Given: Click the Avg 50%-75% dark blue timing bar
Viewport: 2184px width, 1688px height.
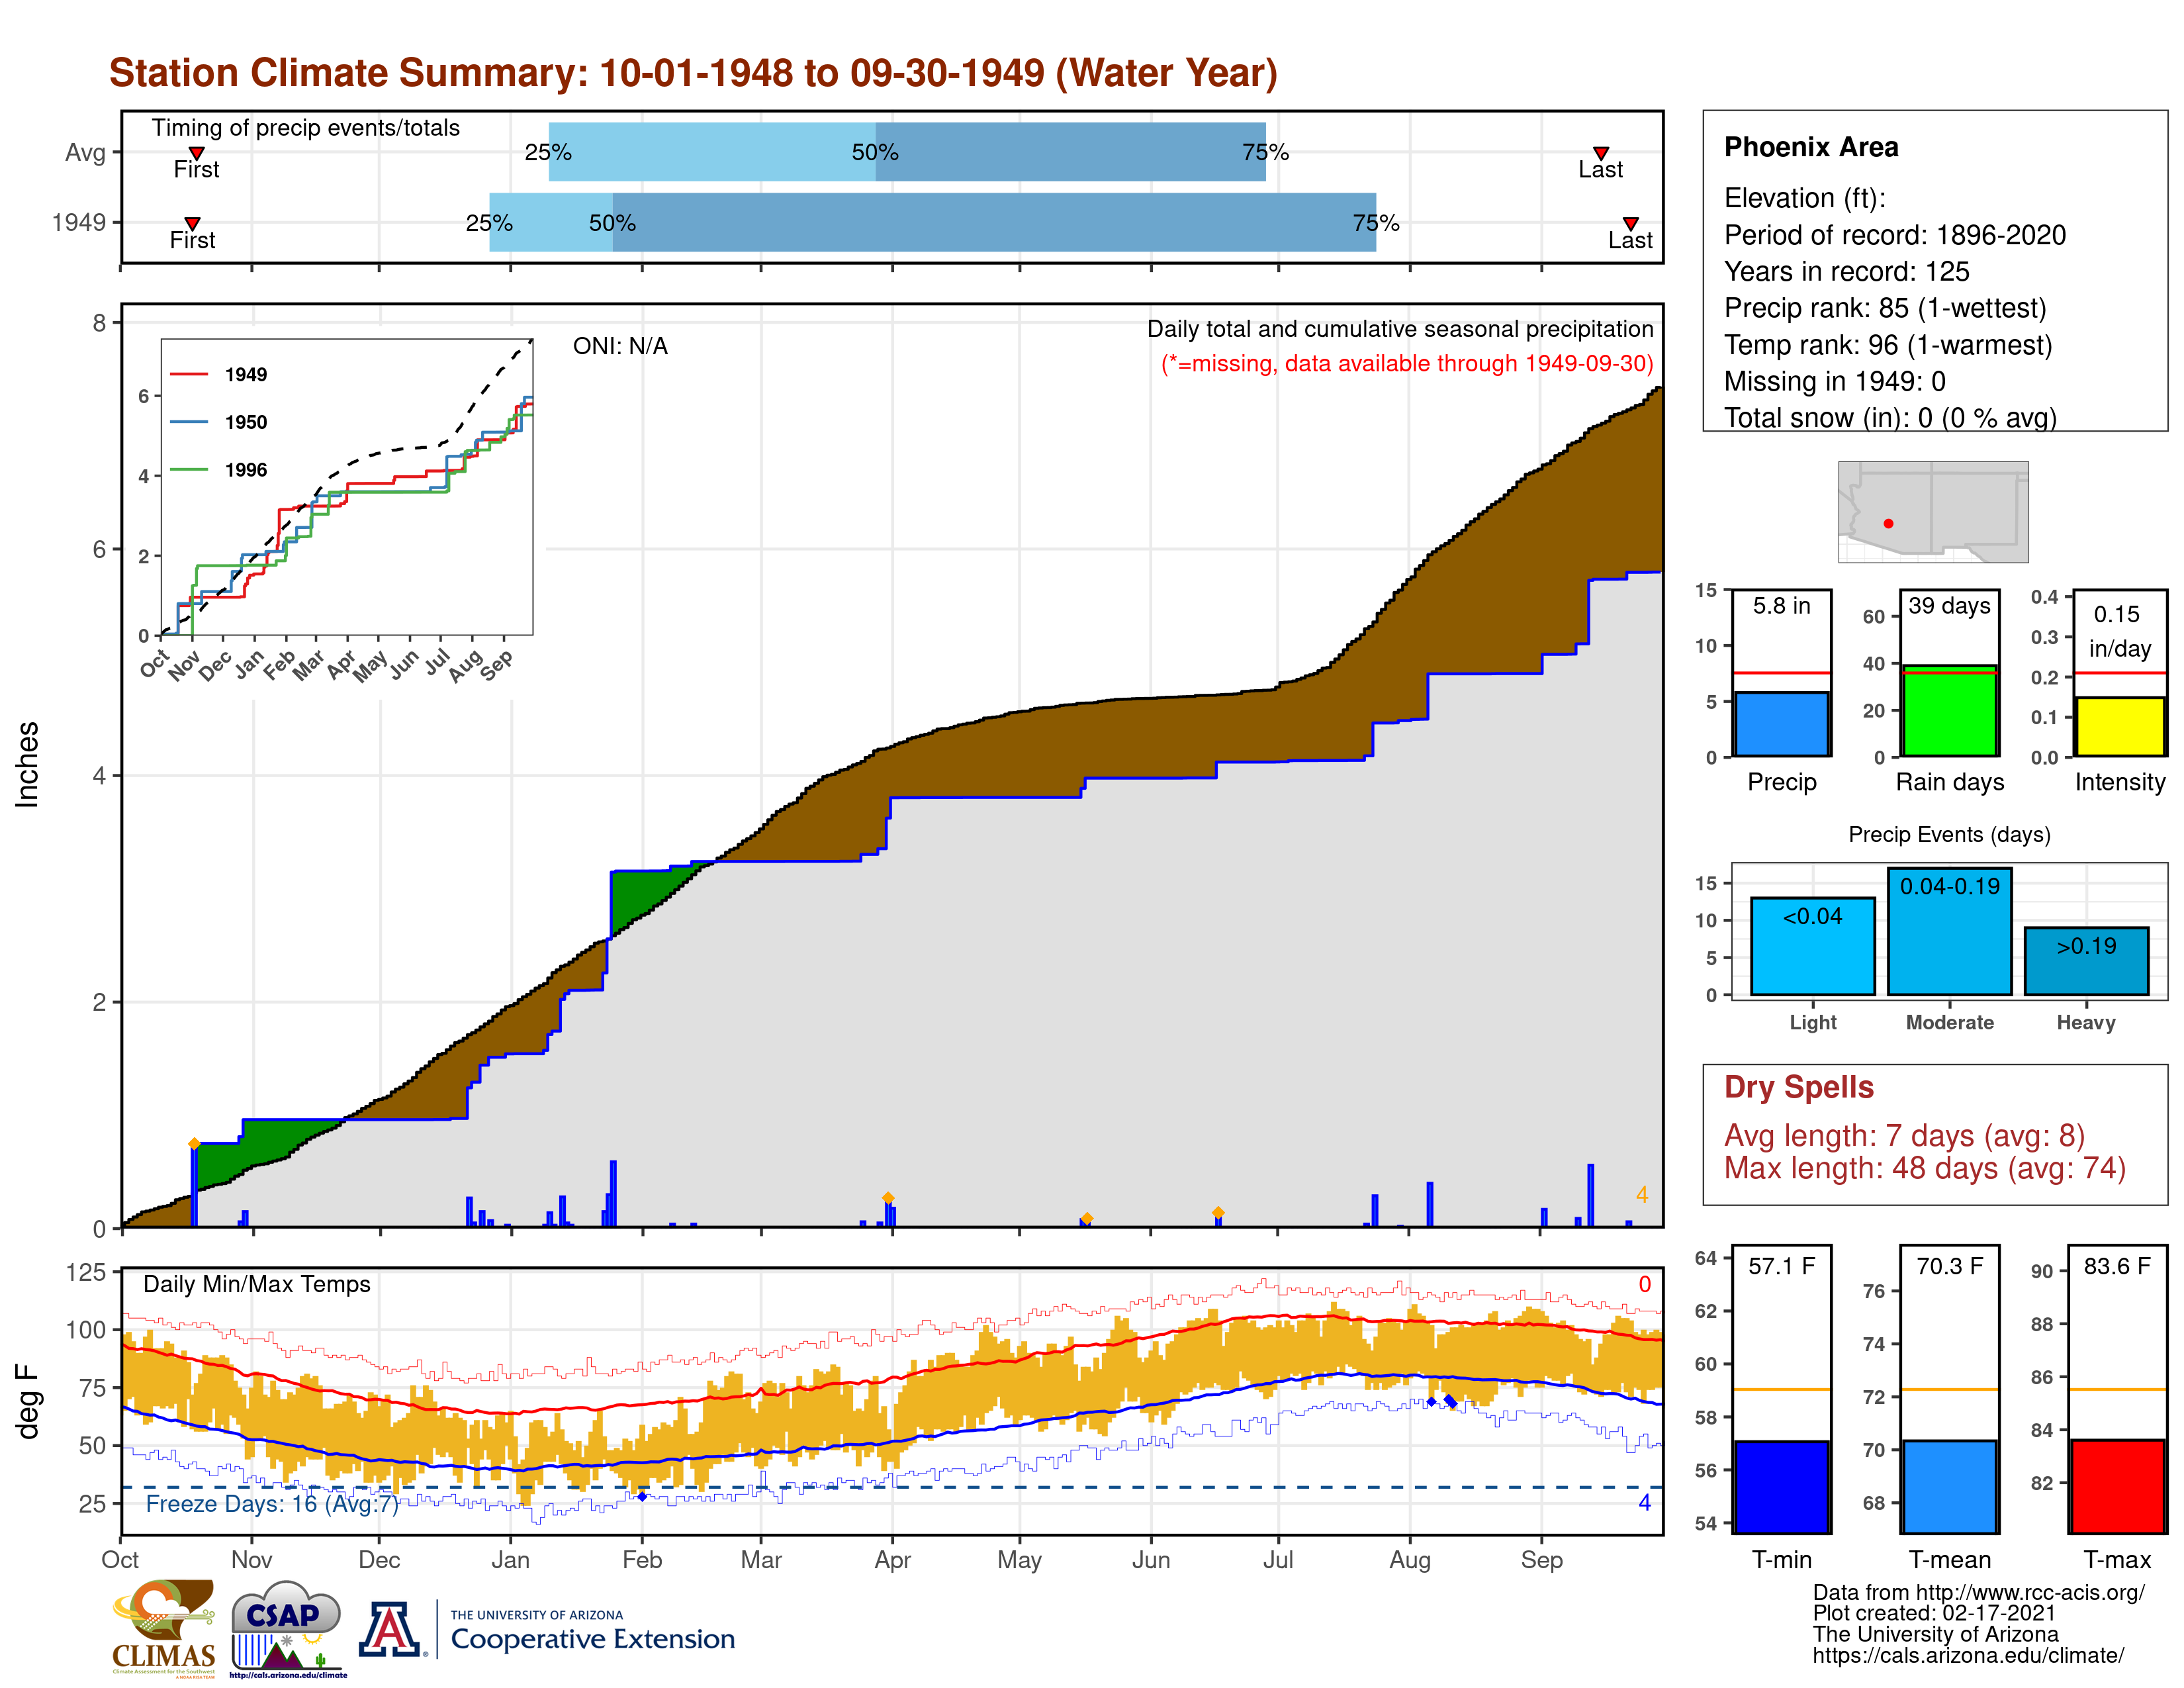Looking at the screenshot, I should click(x=1071, y=152).
